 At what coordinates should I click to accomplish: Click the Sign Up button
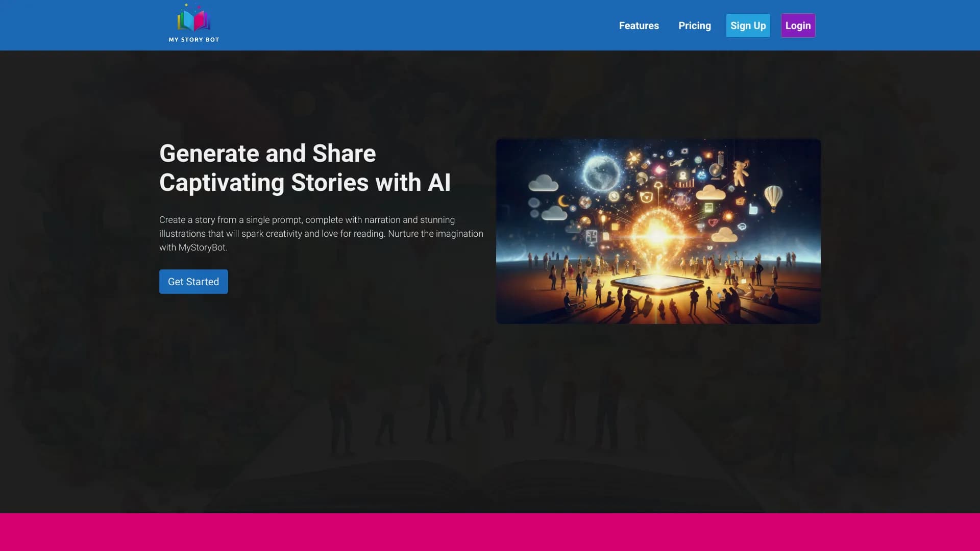click(x=748, y=25)
